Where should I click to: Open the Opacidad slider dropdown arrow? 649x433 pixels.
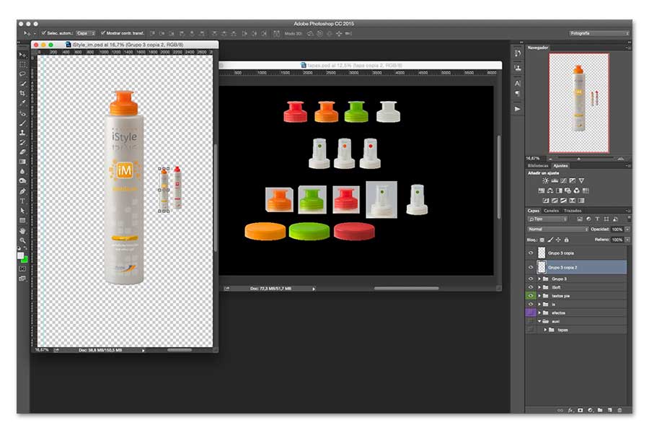click(x=628, y=229)
